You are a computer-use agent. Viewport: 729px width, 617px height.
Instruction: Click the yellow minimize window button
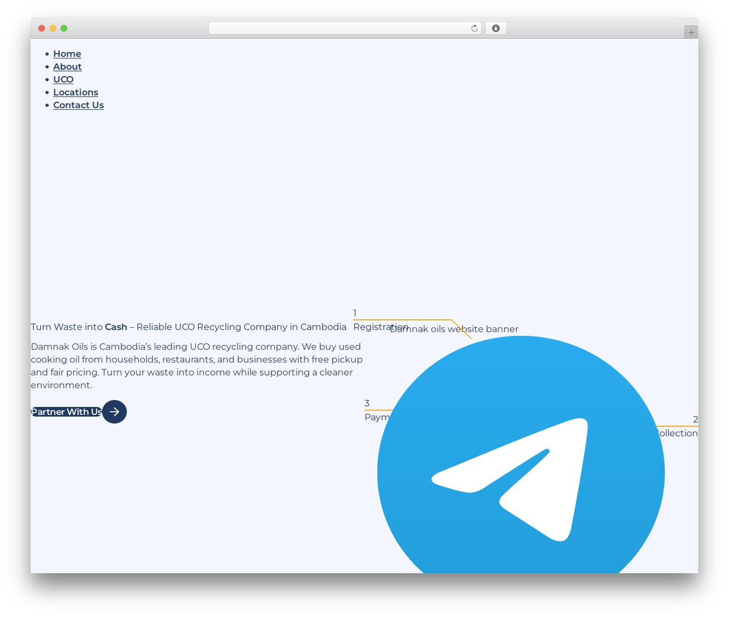click(x=52, y=28)
